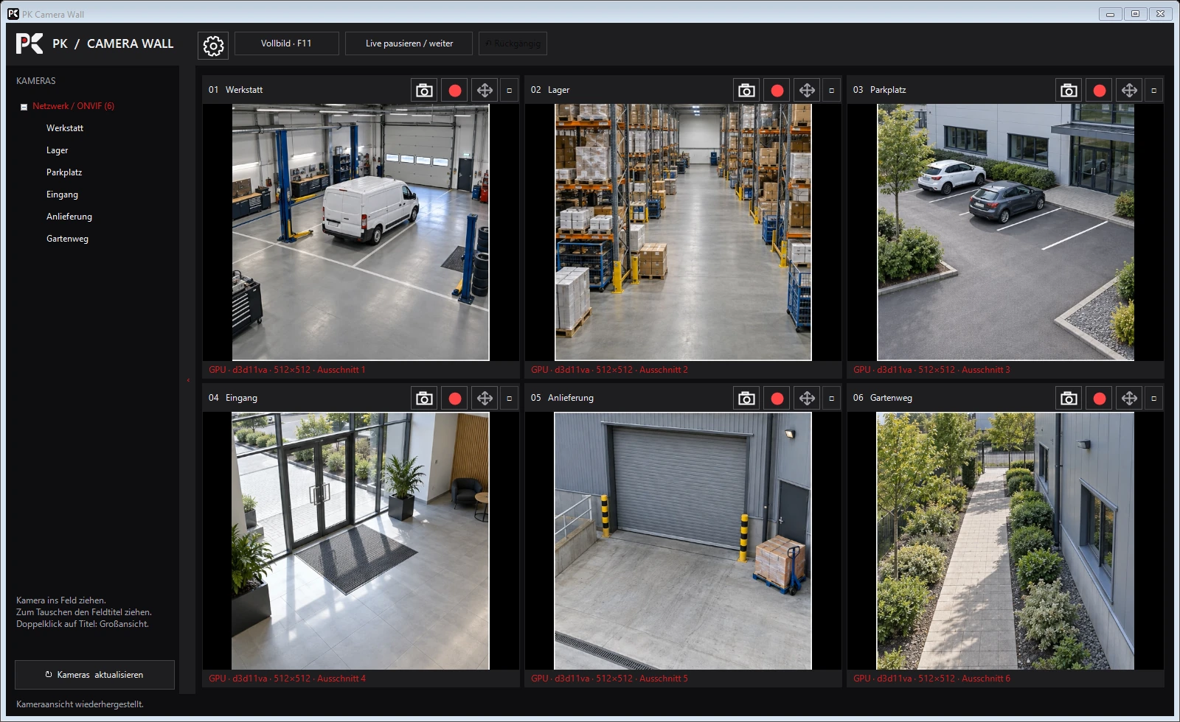Start recording the Werkstatt camera
The width and height of the screenshot is (1180, 722).
point(455,90)
